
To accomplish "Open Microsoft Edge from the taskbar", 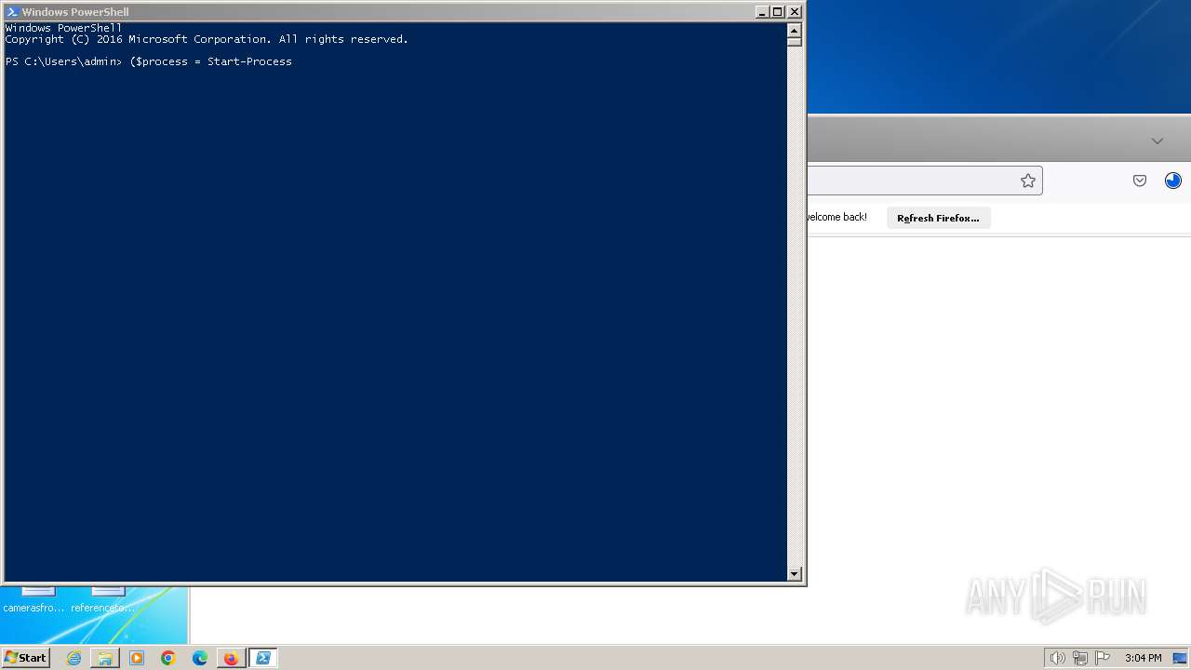I will coord(200,658).
